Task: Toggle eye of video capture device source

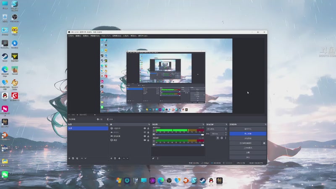Action: tap(144, 136)
